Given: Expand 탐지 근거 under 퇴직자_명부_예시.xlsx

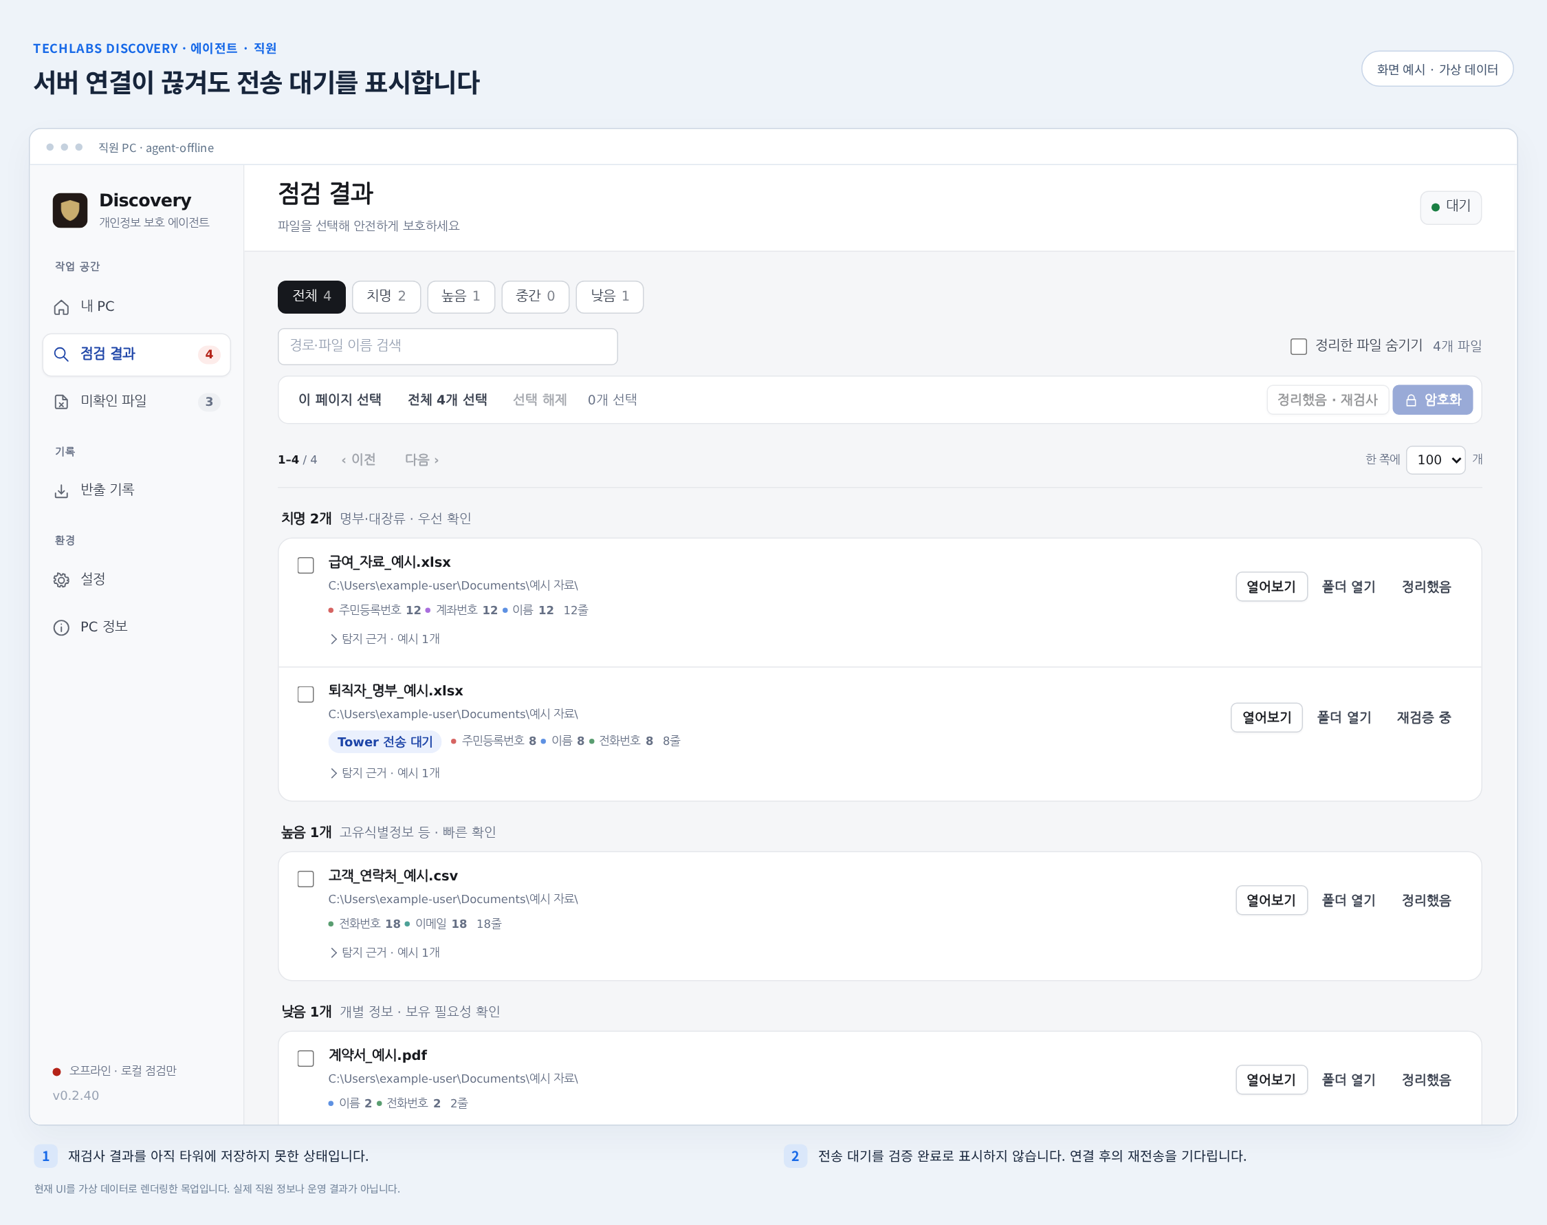Looking at the screenshot, I should pyautogui.click(x=385, y=772).
